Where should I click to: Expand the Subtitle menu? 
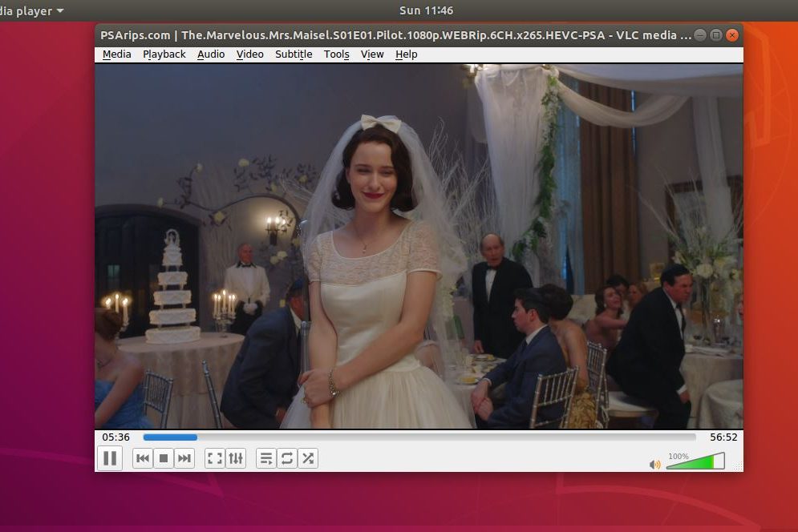(294, 54)
